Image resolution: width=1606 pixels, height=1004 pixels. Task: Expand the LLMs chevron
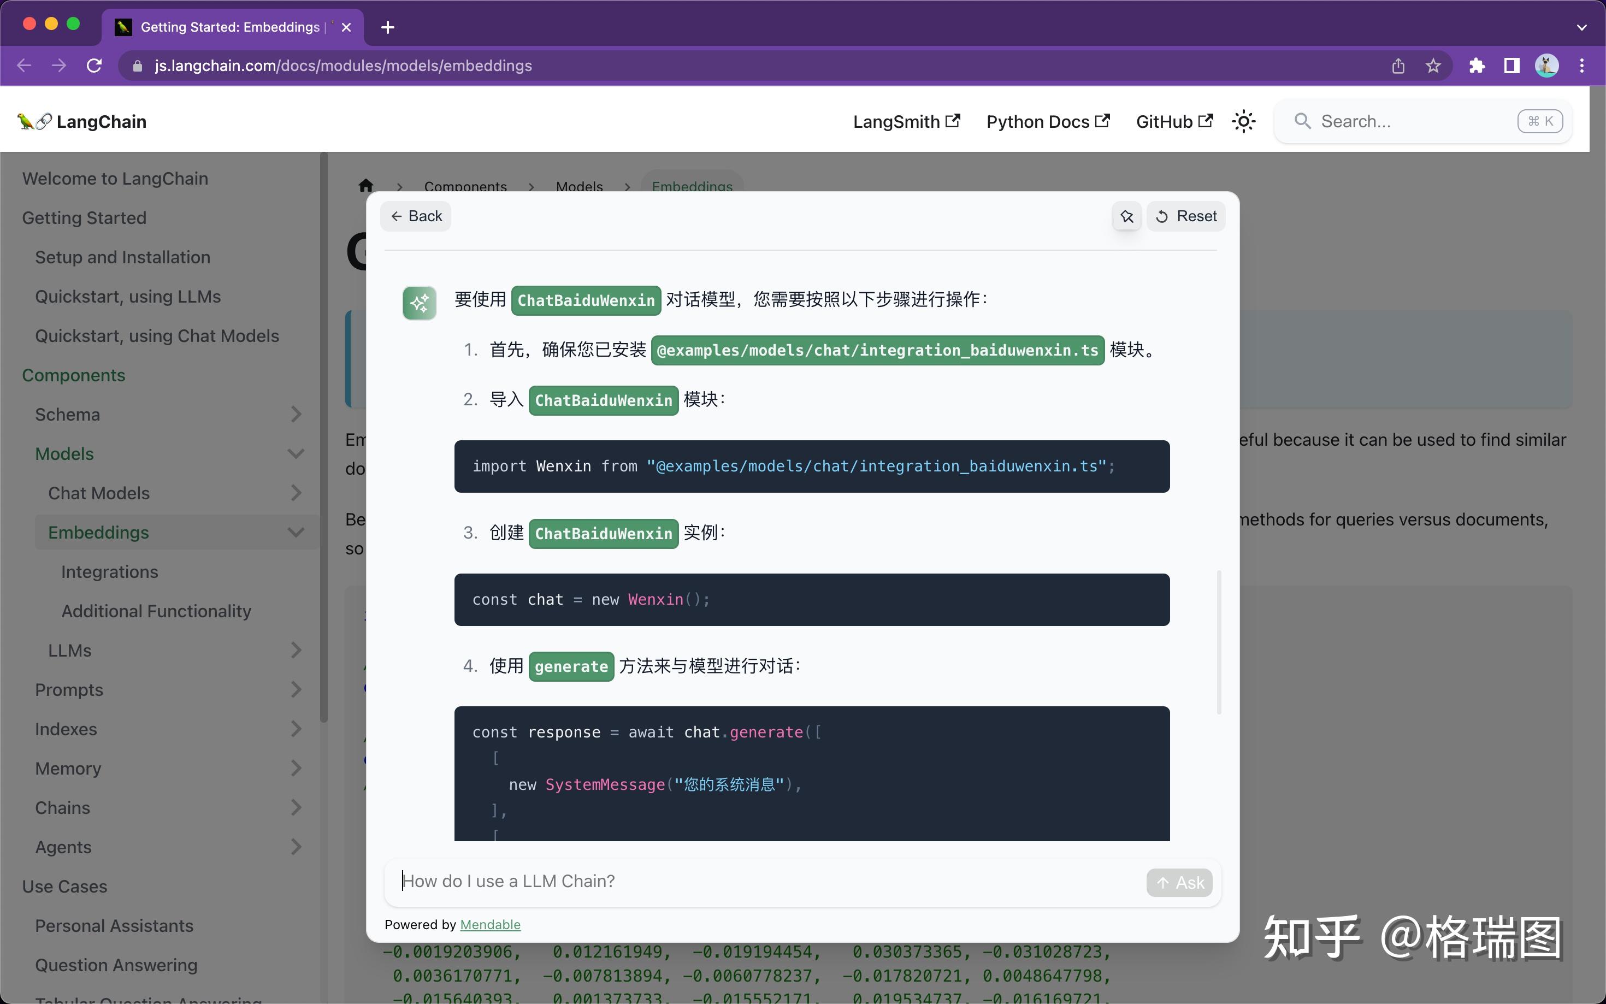[296, 650]
